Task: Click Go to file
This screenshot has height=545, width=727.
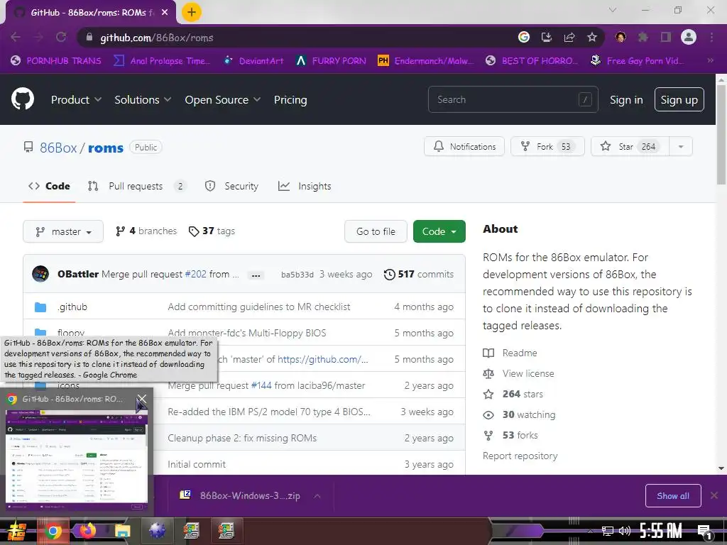Action: tap(376, 231)
